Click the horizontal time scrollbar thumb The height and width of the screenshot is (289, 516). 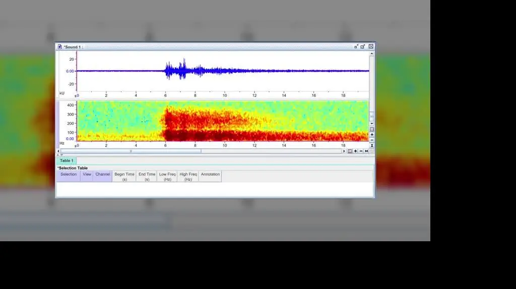(x=131, y=151)
